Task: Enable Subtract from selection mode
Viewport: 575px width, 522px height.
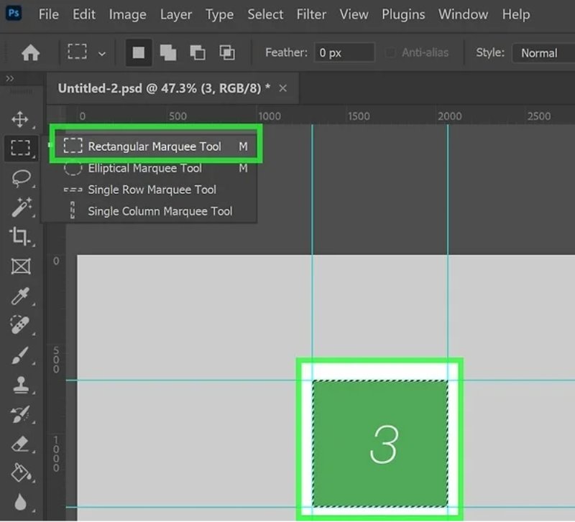Action: [x=198, y=53]
